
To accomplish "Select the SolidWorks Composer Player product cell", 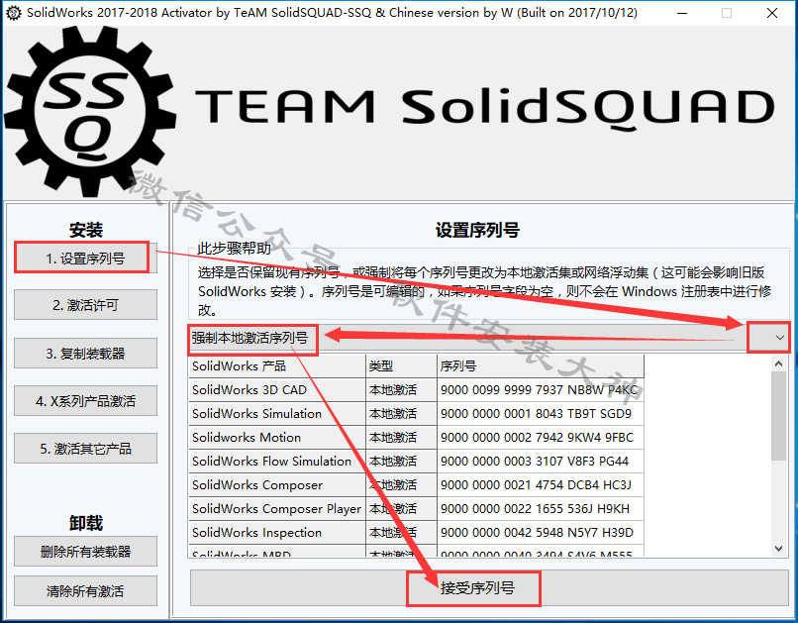I will tap(277, 508).
